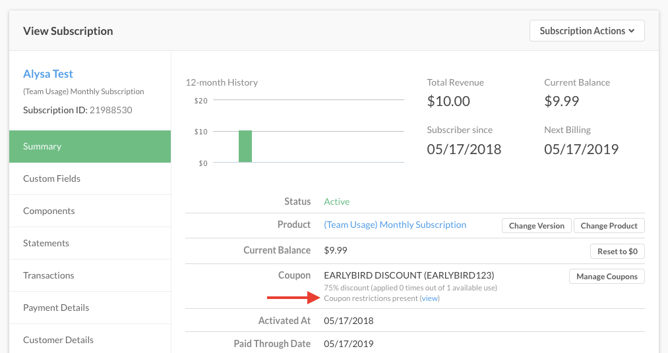The image size is (668, 353).
Task: Open the Subscription Actions dropdown
Action: [587, 30]
